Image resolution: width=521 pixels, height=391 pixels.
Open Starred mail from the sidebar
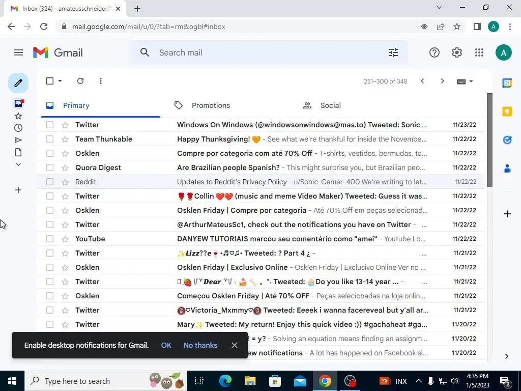(18, 116)
